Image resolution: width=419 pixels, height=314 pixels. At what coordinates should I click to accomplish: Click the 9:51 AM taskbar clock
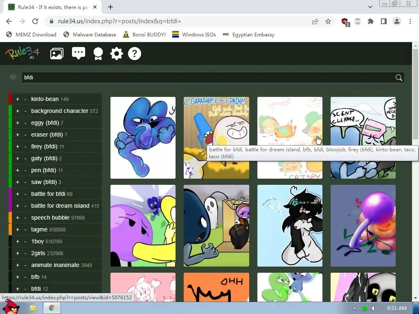coord(396,308)
